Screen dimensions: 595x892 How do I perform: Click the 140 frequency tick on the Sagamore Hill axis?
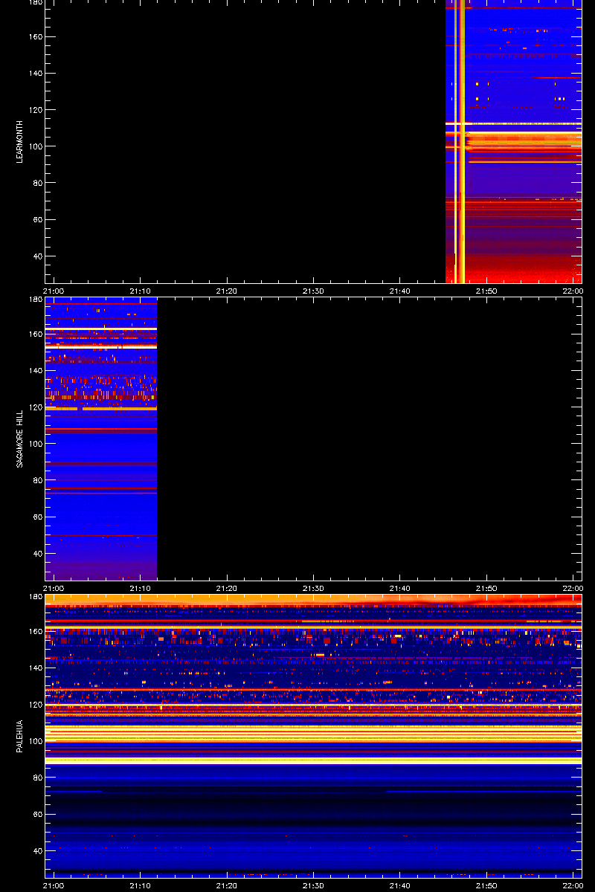pos(36,370)
